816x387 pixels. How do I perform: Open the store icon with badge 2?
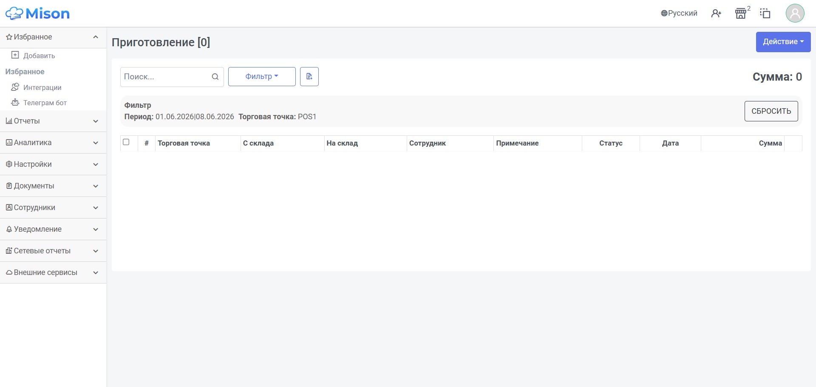(x=741, y=14)
